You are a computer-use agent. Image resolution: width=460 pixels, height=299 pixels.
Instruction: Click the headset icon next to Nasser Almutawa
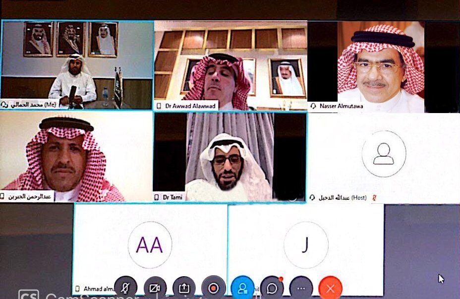pos(313,106)
